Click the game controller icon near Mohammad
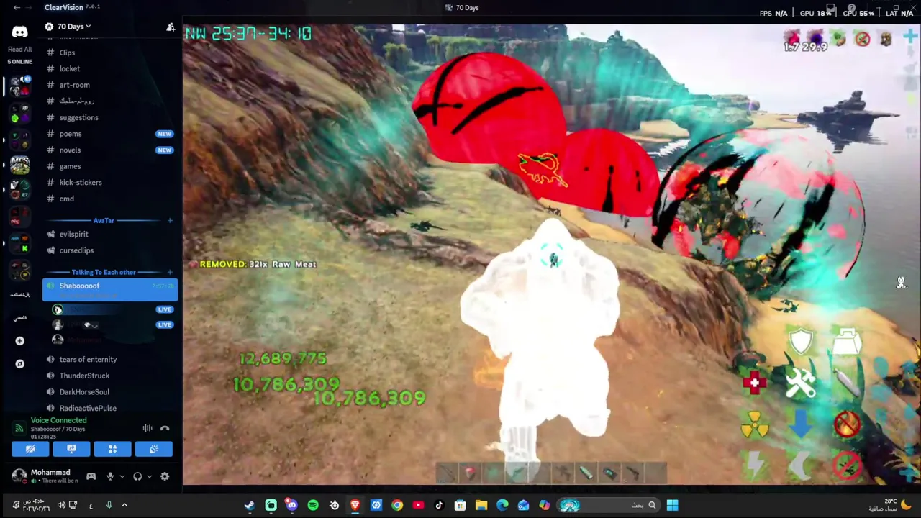921x518 pixels. pyautogui.click(x=91, y=476)
